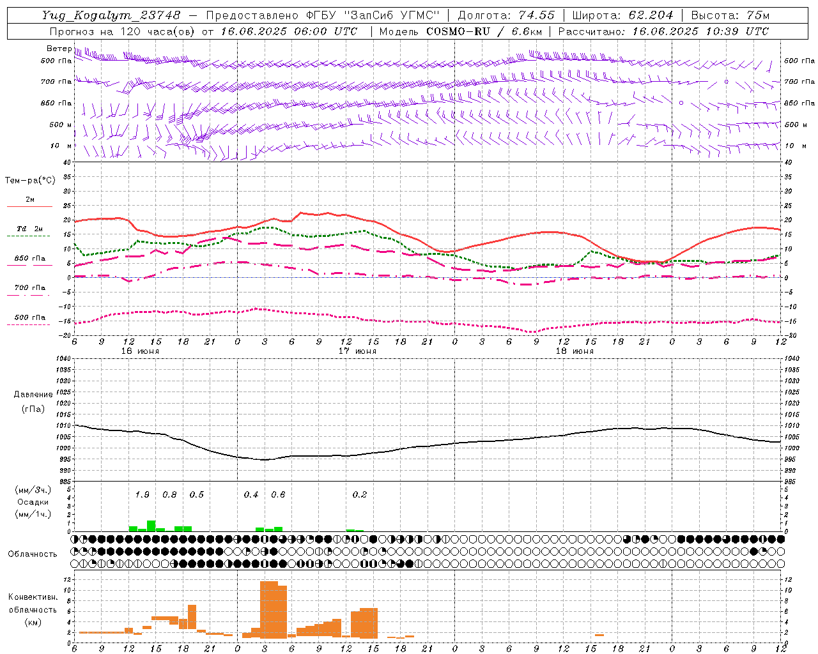The image size is (818, 654).
Task: Click the Осадки panel label
Action: click(x=33, y=502)
